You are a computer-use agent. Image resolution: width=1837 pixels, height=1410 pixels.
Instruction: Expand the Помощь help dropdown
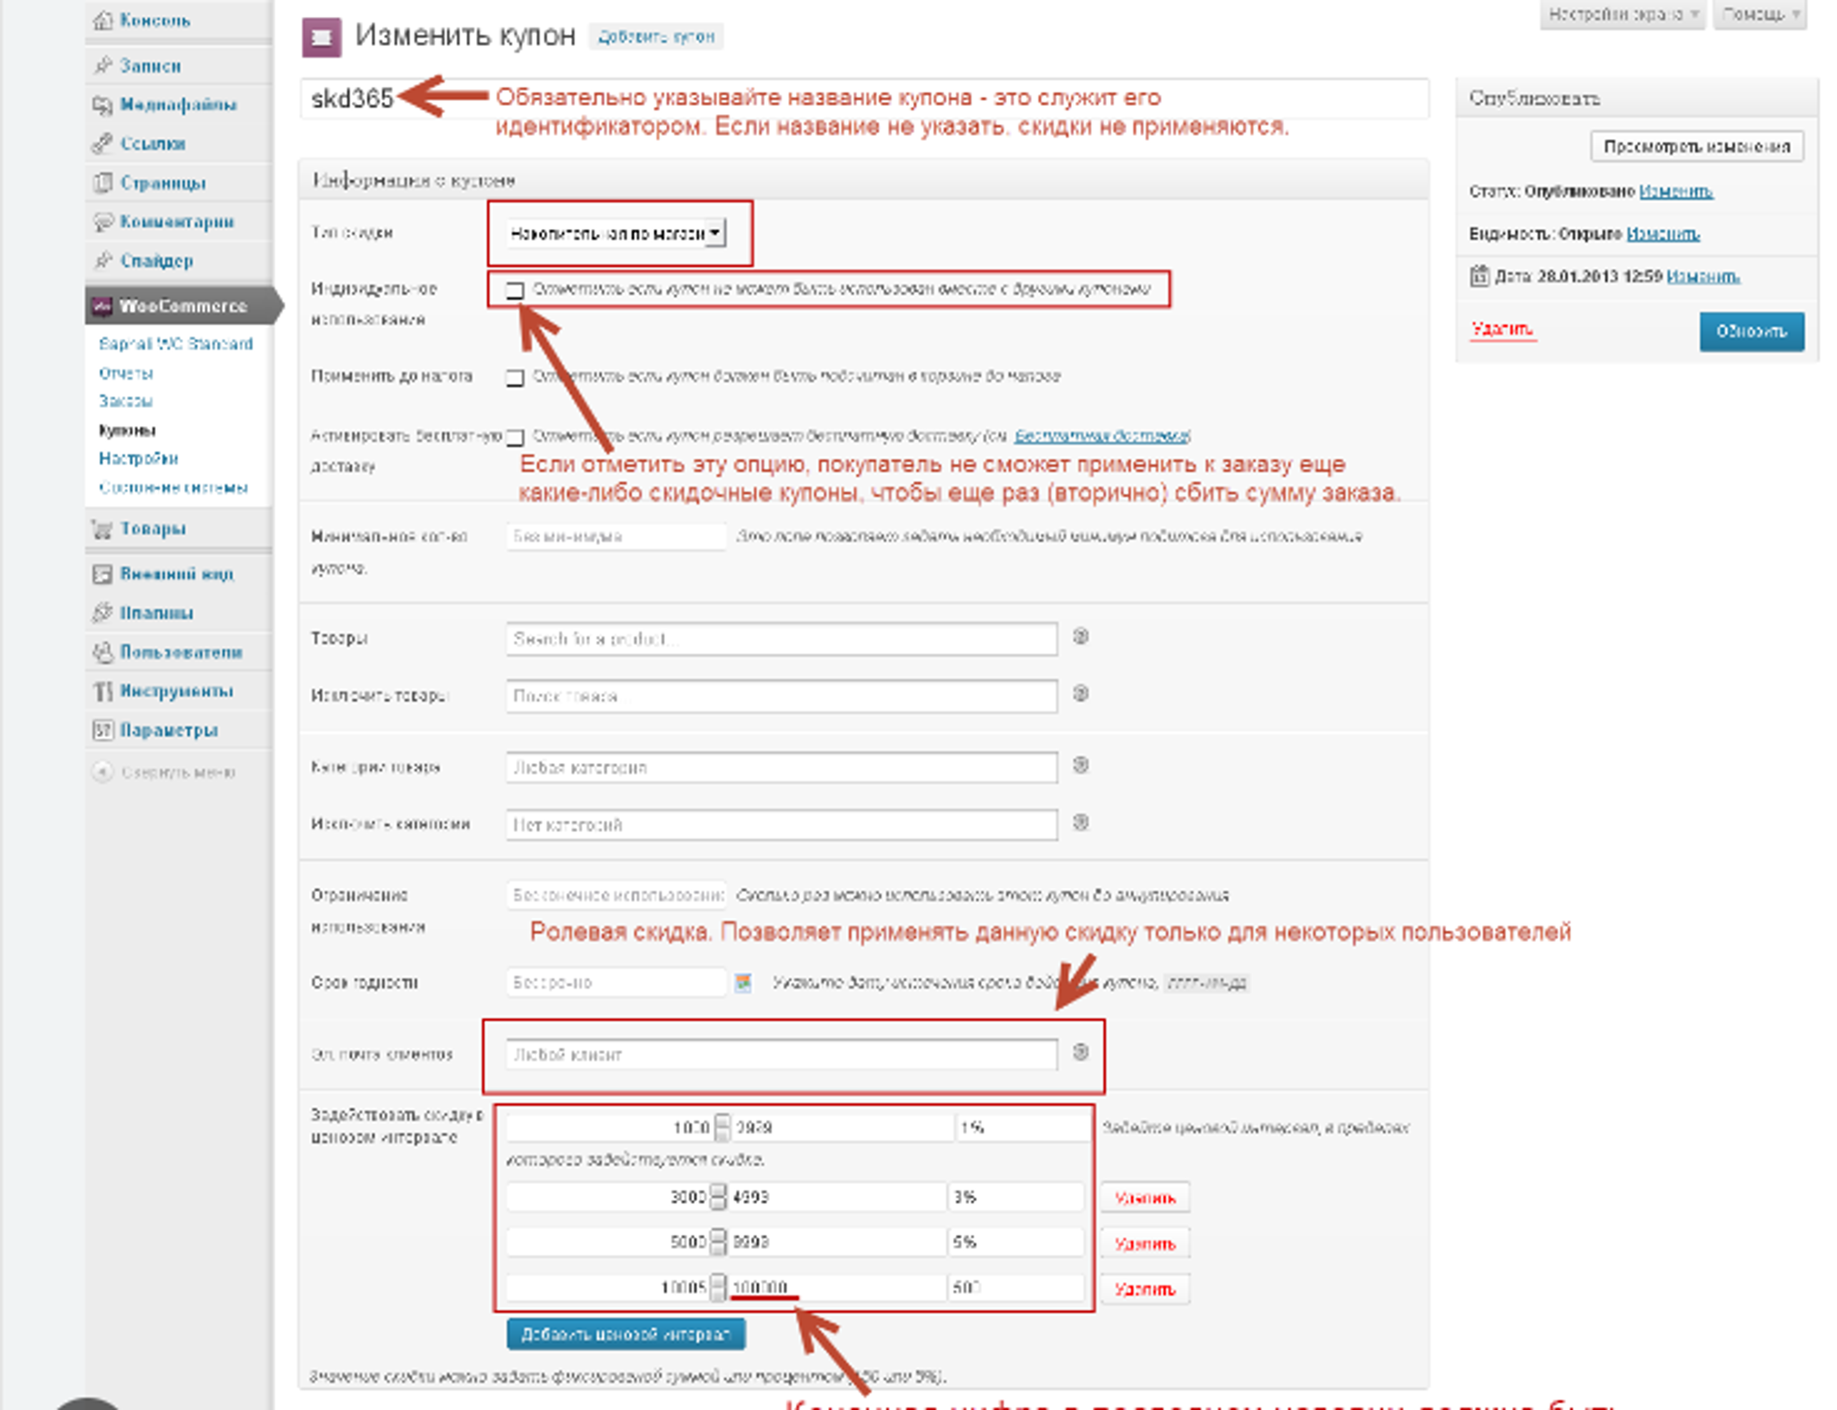click(x=1759, y=14)
